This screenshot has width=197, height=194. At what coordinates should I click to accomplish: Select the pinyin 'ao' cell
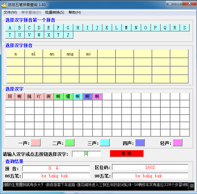pyautogui.click(x=88, y=54)
